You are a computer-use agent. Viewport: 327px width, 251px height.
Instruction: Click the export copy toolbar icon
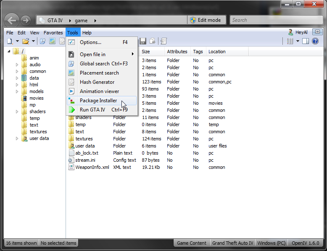click(153, 41)
